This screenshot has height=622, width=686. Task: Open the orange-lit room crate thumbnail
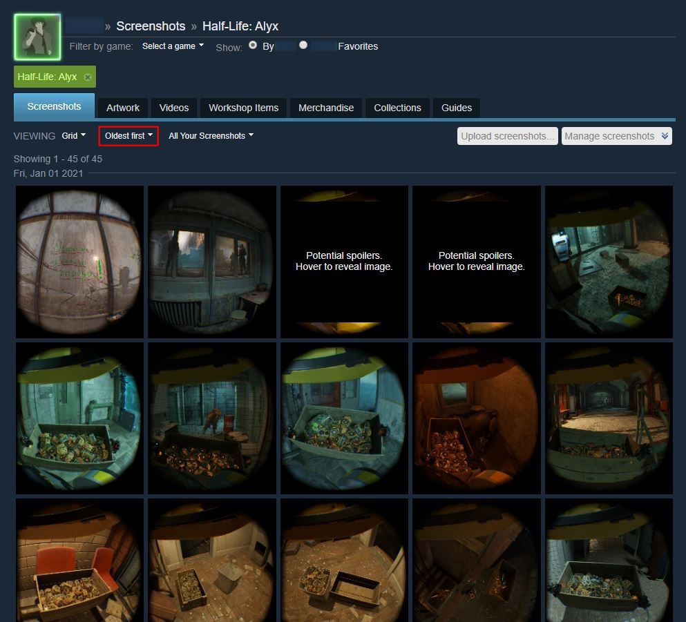(x=477, y=418)
